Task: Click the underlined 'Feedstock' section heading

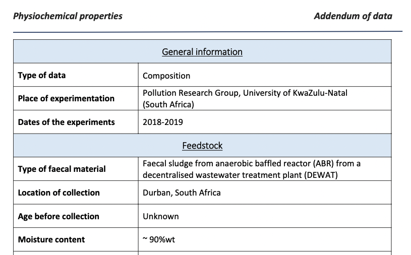Action: click(202, 146)
